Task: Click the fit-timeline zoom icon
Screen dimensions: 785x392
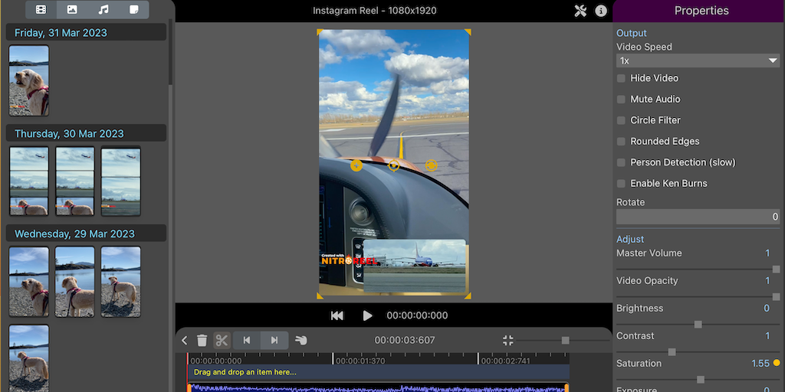Action: coord(507,341)
